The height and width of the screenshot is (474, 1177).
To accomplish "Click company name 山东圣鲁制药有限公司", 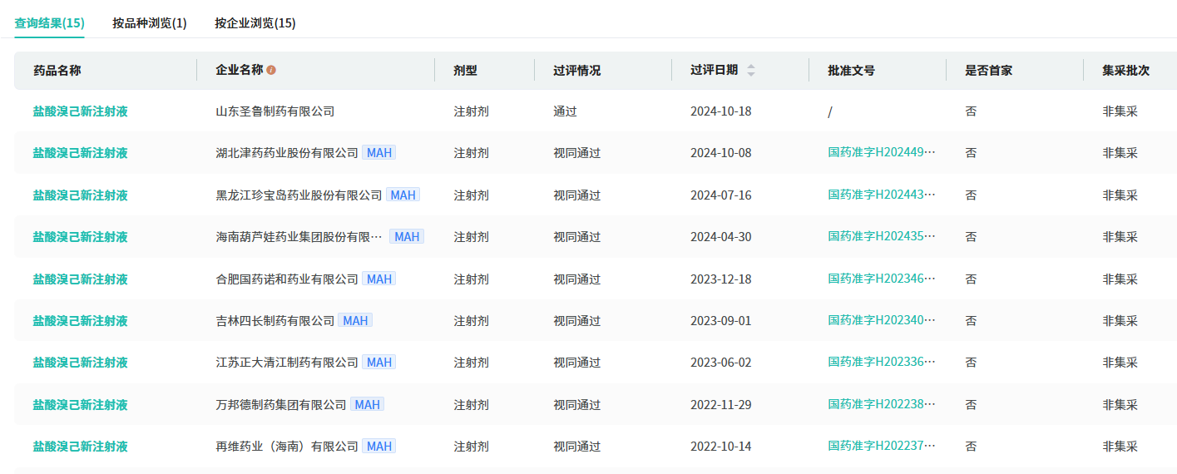I will click(x=274, y=111).
